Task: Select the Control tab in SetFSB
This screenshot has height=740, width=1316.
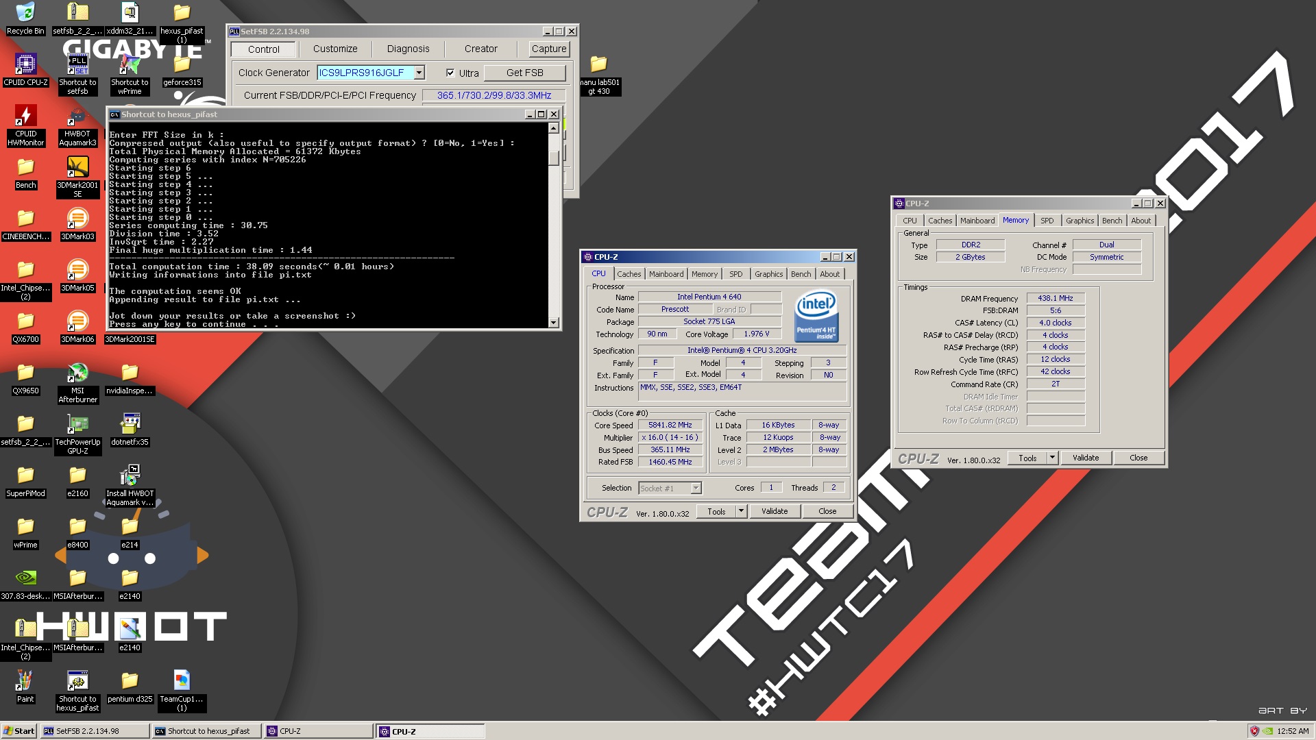Action: coord(264,49)
